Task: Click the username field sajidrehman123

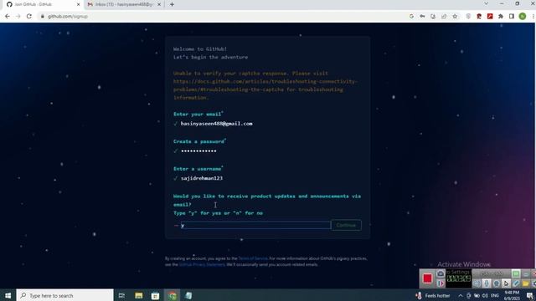Action: point(202,178)
